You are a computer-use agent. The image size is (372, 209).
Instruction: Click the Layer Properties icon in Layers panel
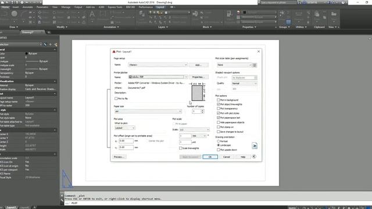tap(142, 15)
